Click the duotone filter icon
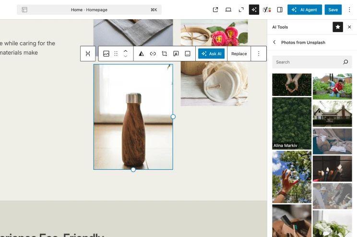This screenshot has width=357, height=237. point(141,54)
